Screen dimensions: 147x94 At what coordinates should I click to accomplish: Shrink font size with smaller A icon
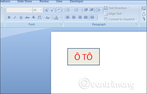tap(52, 10)
